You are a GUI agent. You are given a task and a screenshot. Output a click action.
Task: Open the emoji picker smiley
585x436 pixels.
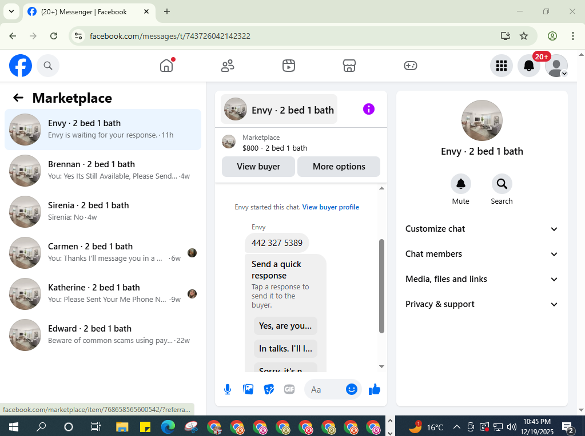pos(352,389)
